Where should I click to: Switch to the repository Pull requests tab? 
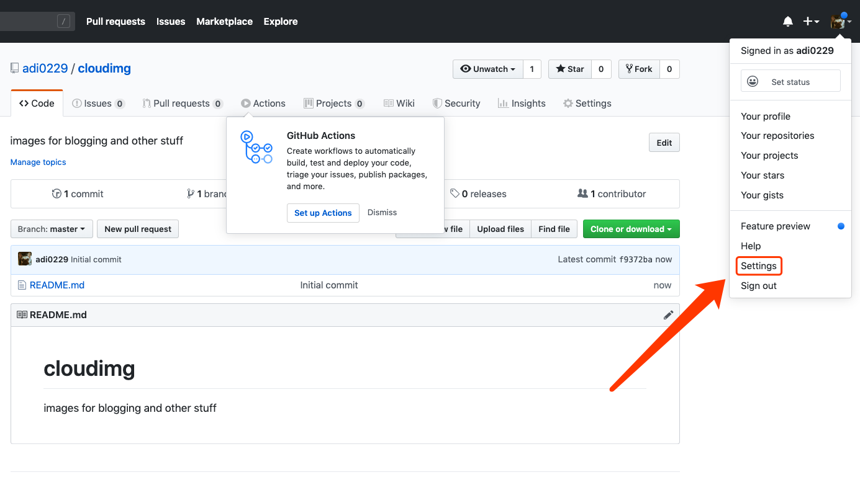[x=182, y=104]
